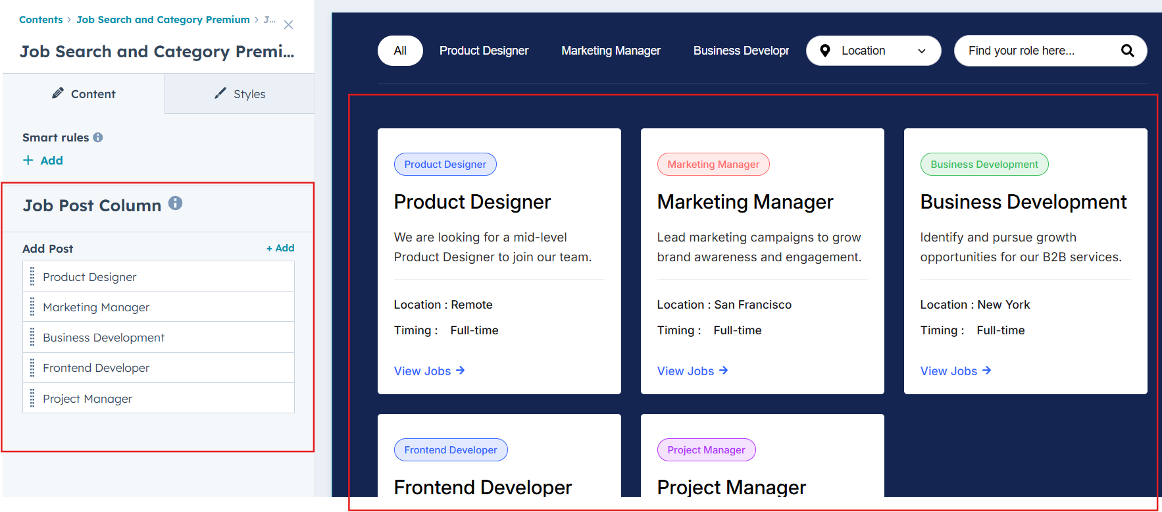
Task: Go to Contents breadcrumb link
Action: coord(41,20)
